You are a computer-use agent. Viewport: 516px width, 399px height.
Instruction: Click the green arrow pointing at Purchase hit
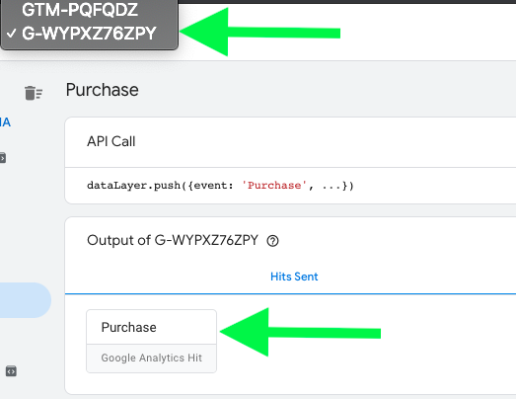tap(300, 332)
